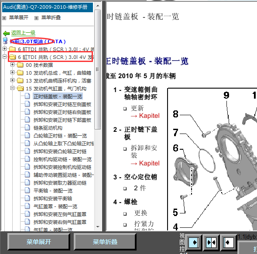Click folder icon of 00 技术数据
Image resolution: width=257 pixels, height=254 pixels.
coord(20,65)
